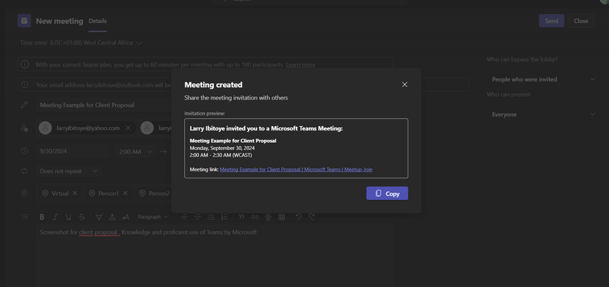Click 'Monday, September 30, 2024' preview text
This screenshot has width=609, height=287.
pos(222,148)
